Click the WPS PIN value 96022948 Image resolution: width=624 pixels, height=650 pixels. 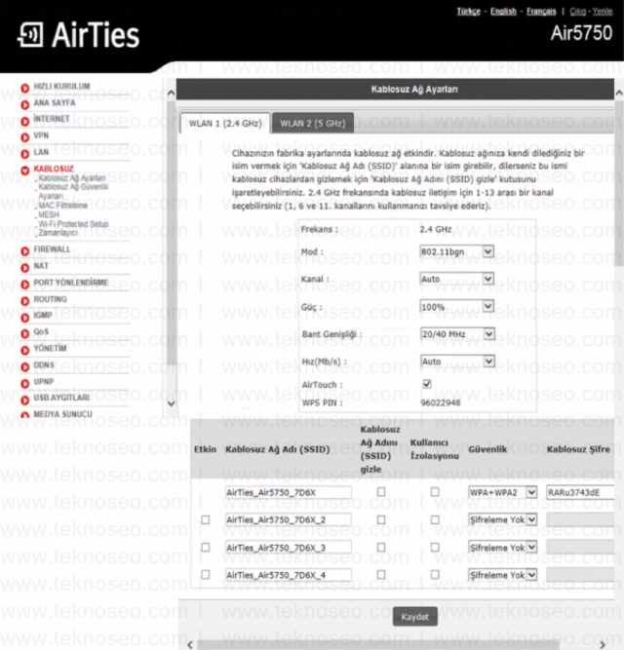click(441, 402)
